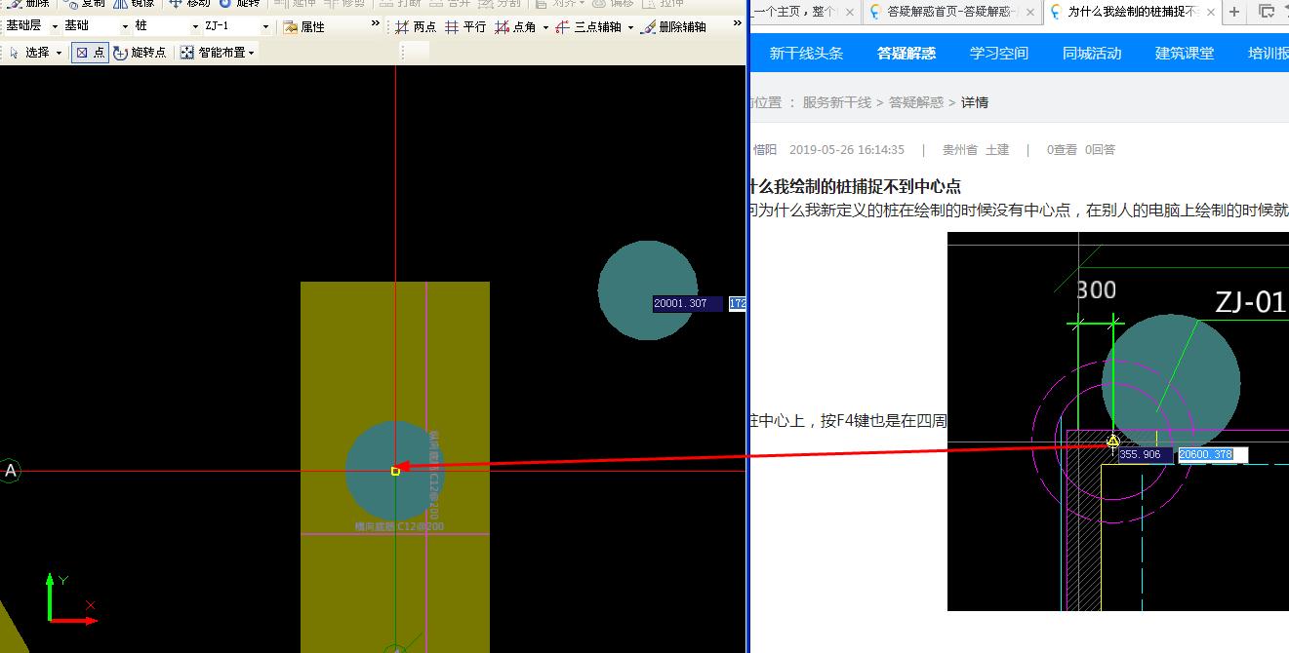This screenshot has width=1289, height=653.
Task: Click the 删除 (delete) tool in top toolbar
Action: [x=26, y=4]
